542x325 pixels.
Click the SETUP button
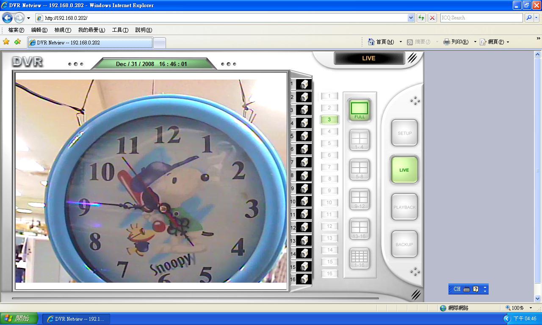pos(404,133)
